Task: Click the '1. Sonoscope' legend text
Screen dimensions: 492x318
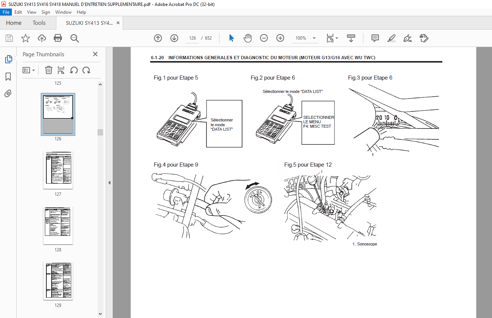Action: [364, 244]
